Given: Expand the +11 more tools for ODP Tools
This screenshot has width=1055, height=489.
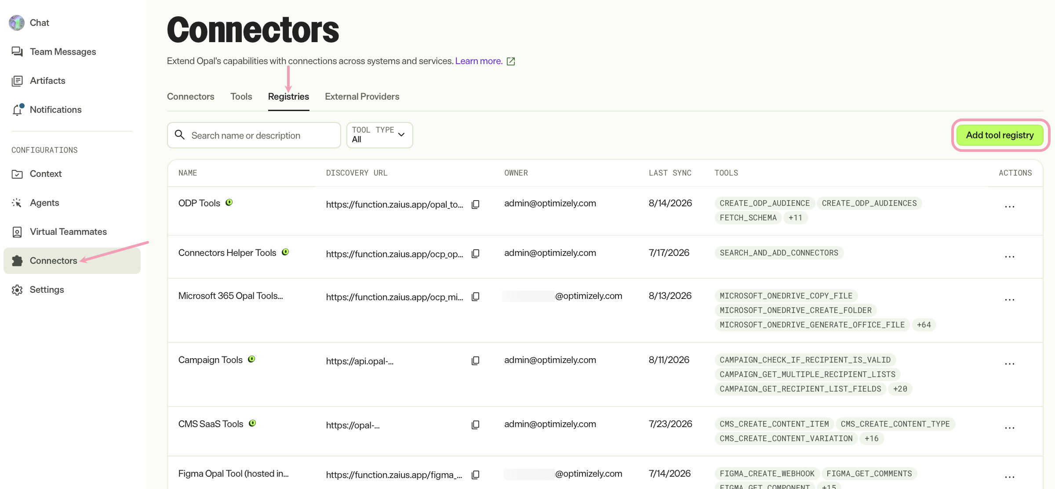Looking at the screenshot, I should click(795, 218).
